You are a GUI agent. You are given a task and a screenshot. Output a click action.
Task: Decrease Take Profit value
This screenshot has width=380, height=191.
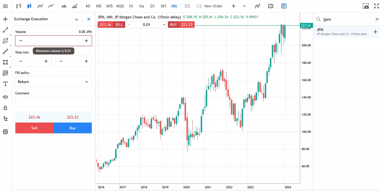[x=61, y=61]
